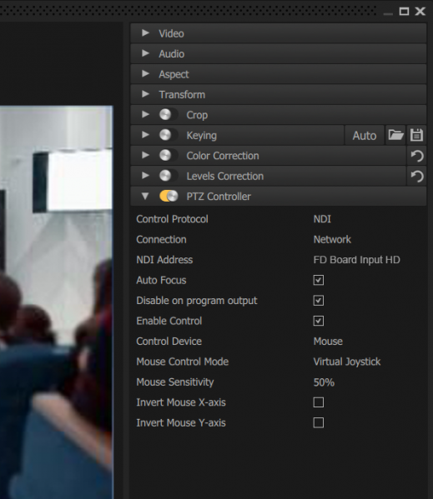Open the Aspect section header

(x=278, y=74)
